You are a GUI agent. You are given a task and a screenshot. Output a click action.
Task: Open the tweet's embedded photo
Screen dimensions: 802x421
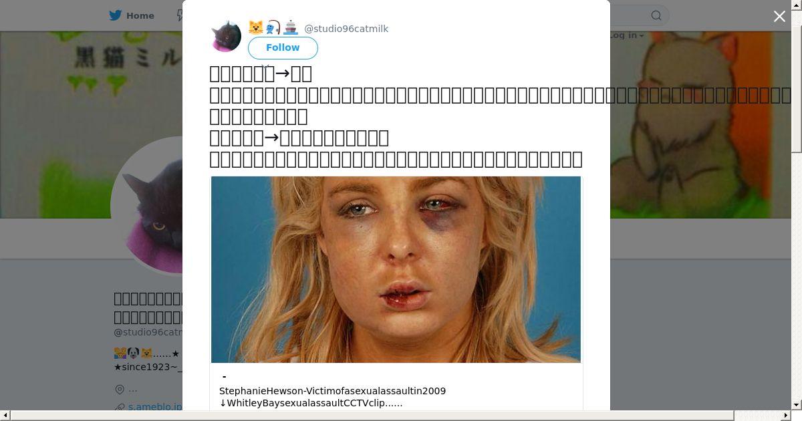pos(396,269)
